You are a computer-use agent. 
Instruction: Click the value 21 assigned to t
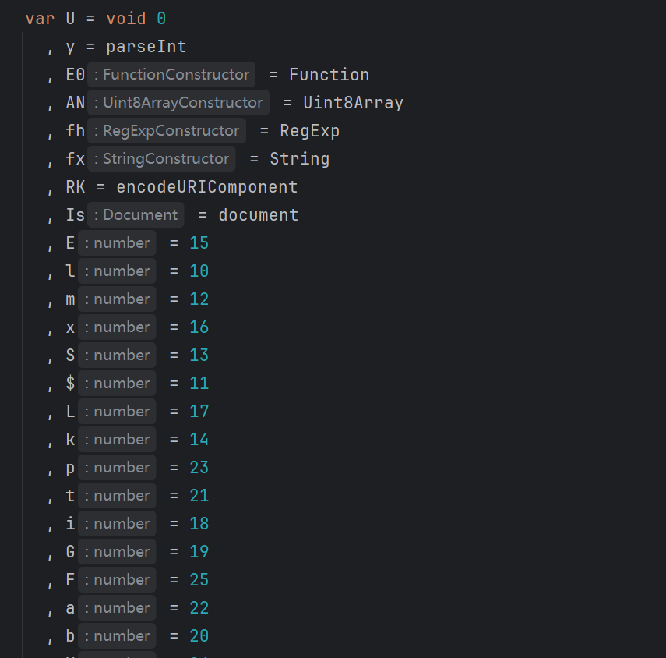(x=199, y=496)
